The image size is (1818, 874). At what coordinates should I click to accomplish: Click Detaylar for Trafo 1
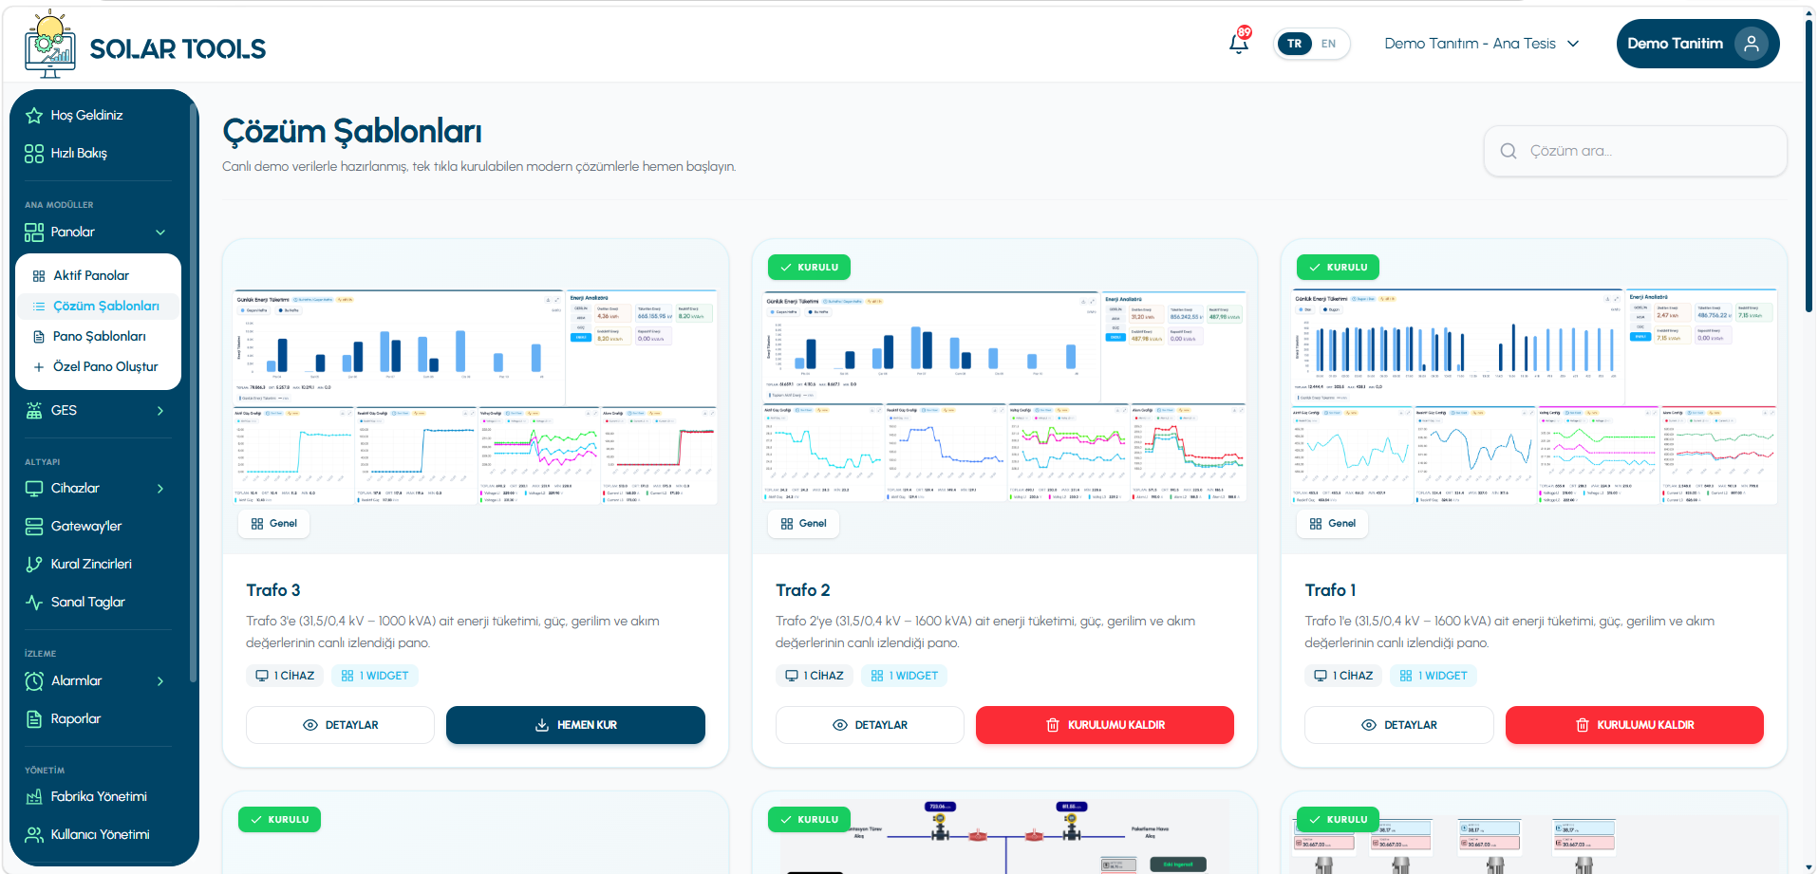1399,725
